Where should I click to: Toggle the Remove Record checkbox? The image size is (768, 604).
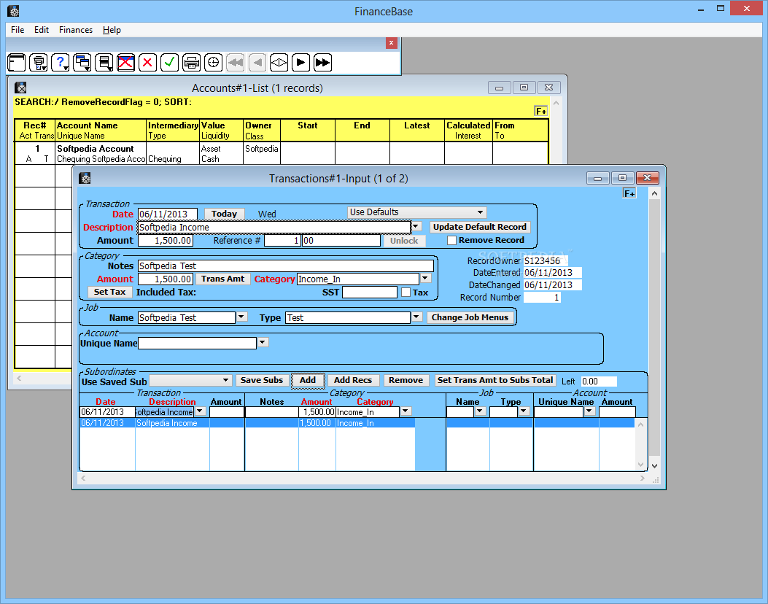[x=451, y=241]
